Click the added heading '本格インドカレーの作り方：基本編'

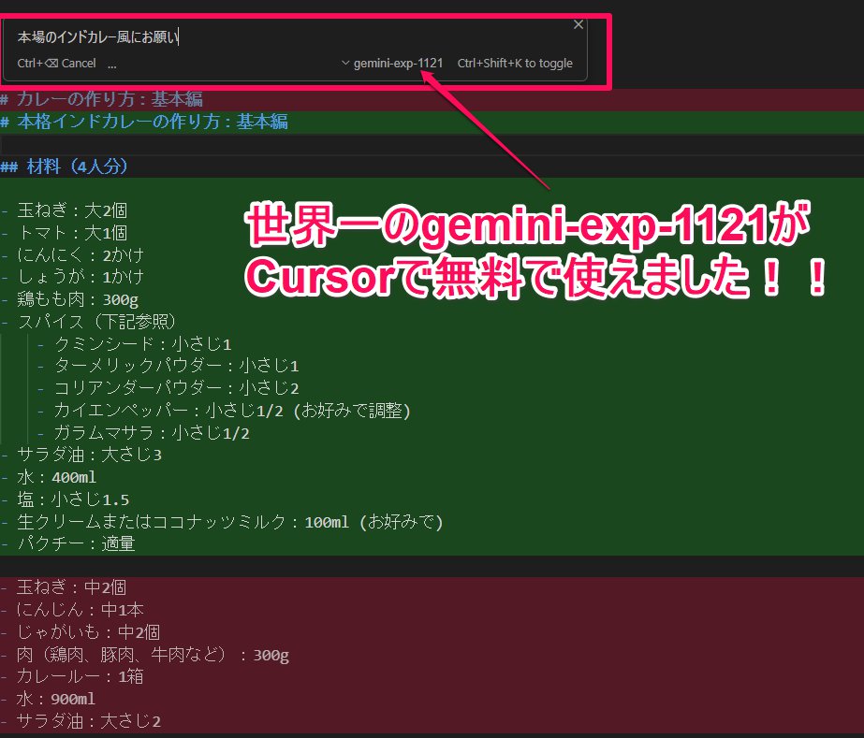(152, 122)
